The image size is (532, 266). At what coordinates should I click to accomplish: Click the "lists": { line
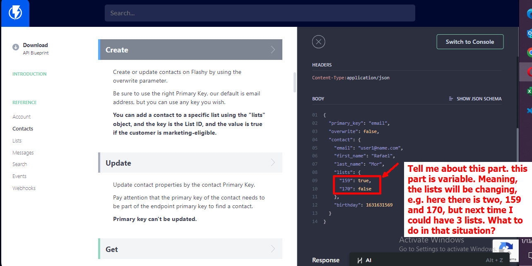click(347, 172)
